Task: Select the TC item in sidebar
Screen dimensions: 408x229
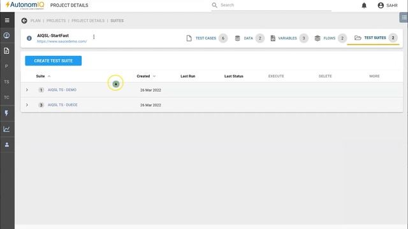Action: (6, 97)
